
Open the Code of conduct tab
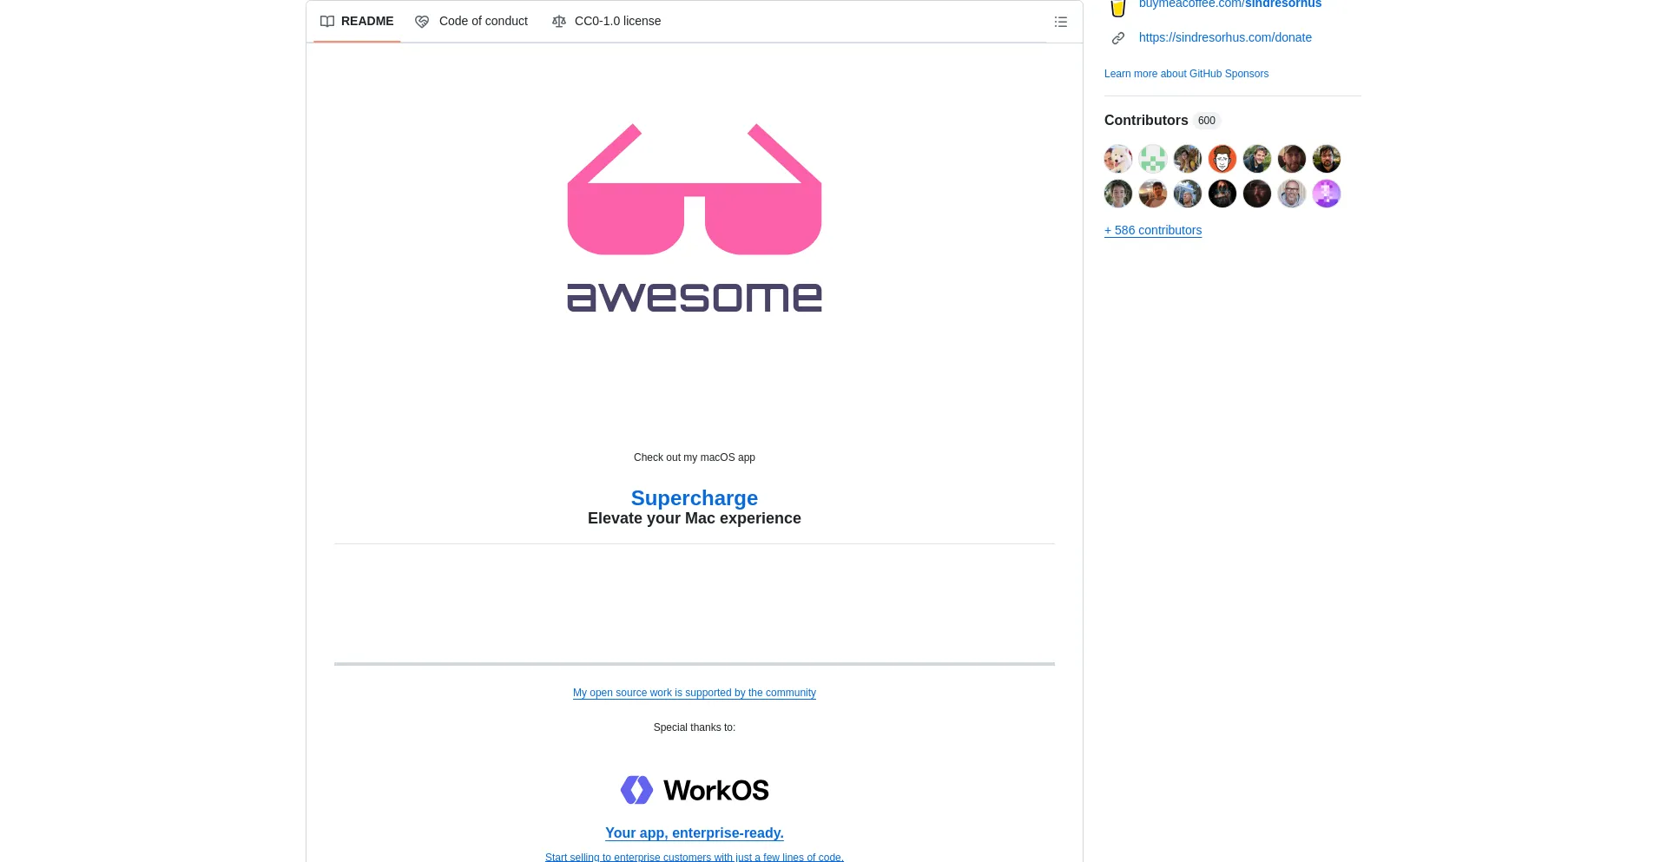(x=471, y=22)
